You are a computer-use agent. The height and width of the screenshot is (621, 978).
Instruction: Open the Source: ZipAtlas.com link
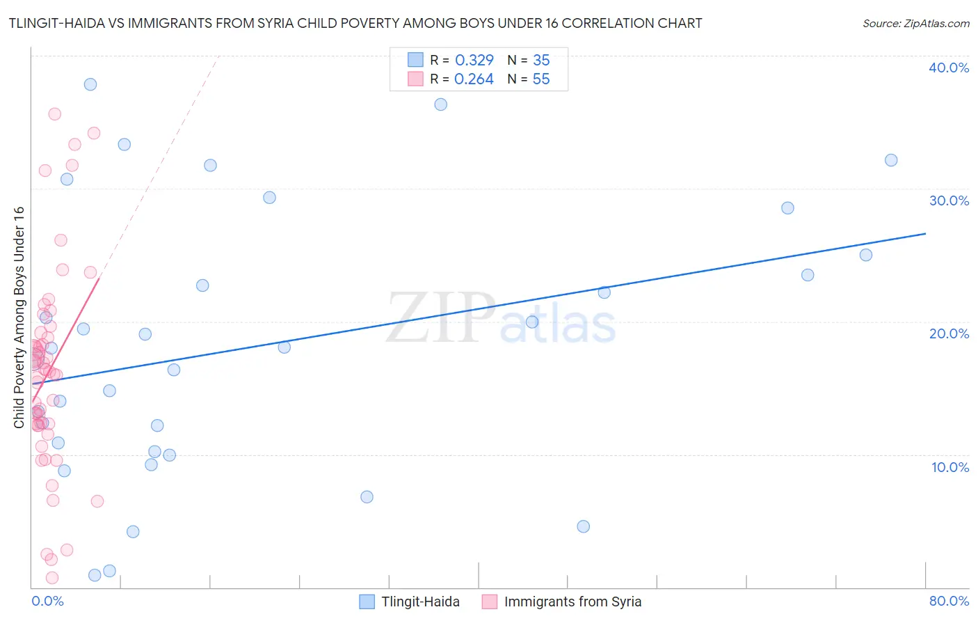click(916, 23)
